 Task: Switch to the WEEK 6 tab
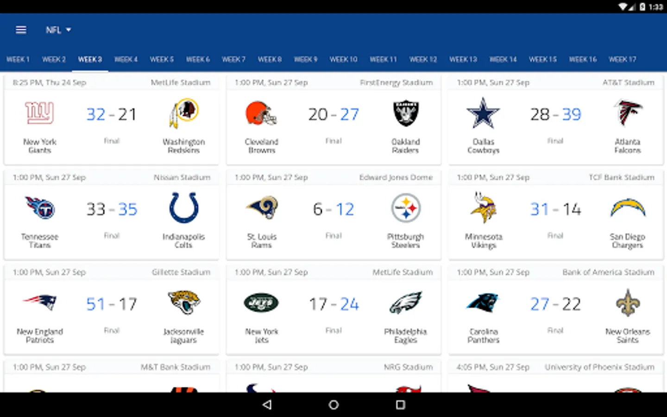click(198, 59)
